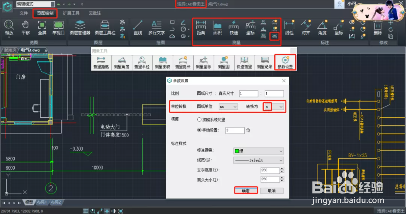The image size is (406, 214).
Task: Select 手动设置 precision option
Action: tap(199, 130)
